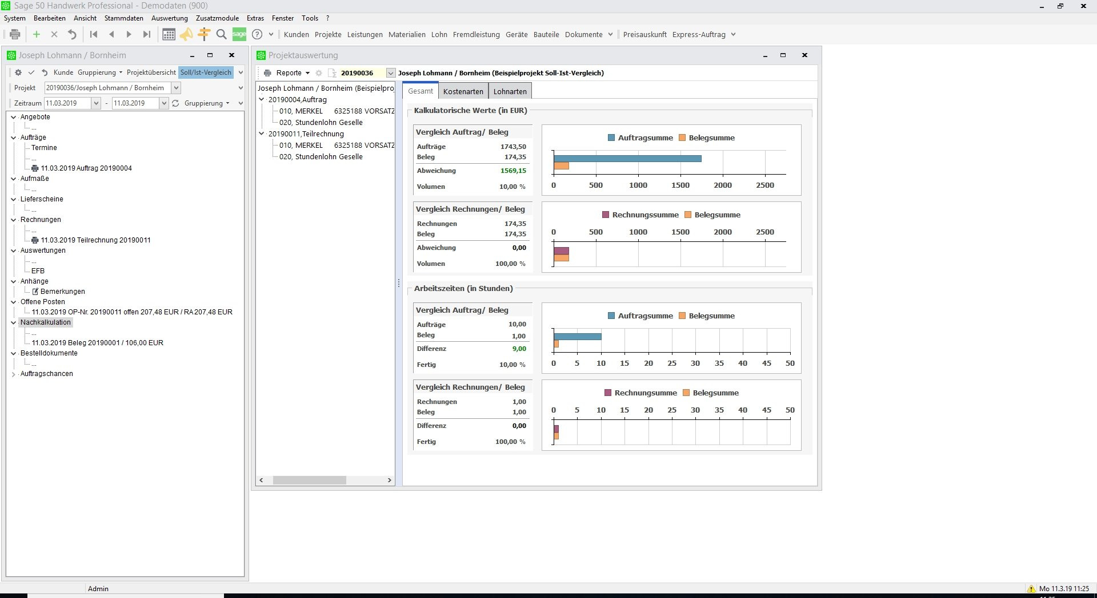Add a new record with green plus
1097x598 pixels.
[x=37, y=34]
